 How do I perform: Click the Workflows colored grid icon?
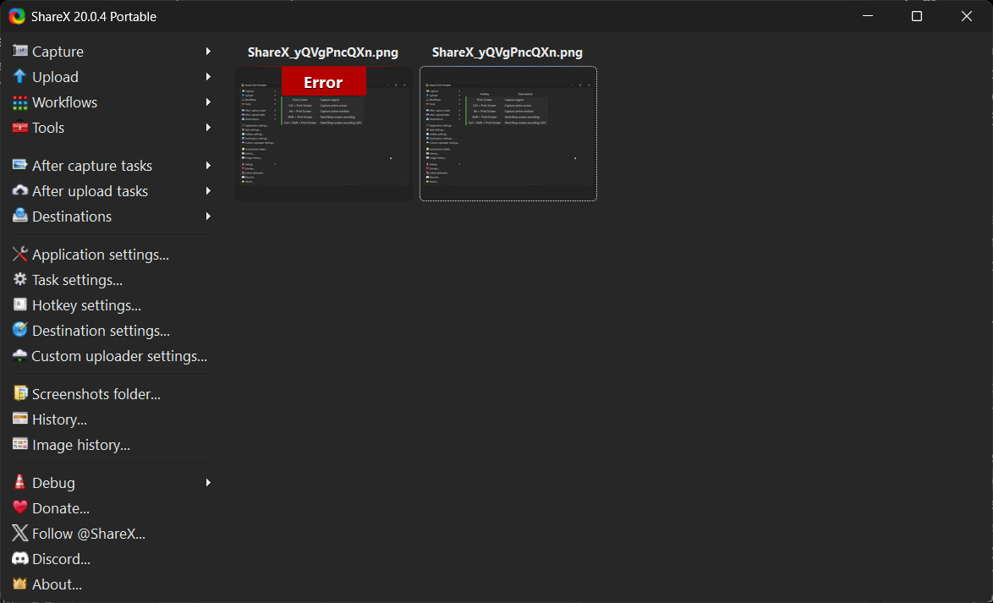pyautogui.click(x=20, y=102)
